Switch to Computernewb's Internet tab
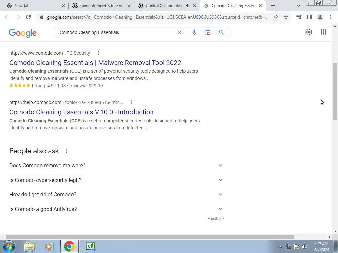Viewport: 338px width, 253px height. 102,6
